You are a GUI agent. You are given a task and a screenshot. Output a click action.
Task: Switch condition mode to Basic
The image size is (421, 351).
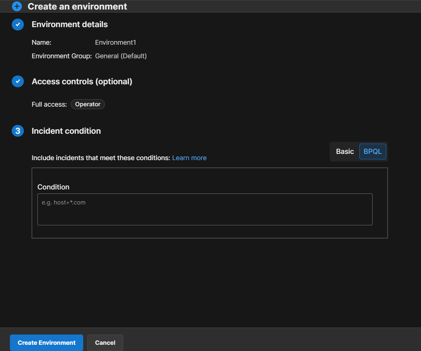click(x=345, y=152)
